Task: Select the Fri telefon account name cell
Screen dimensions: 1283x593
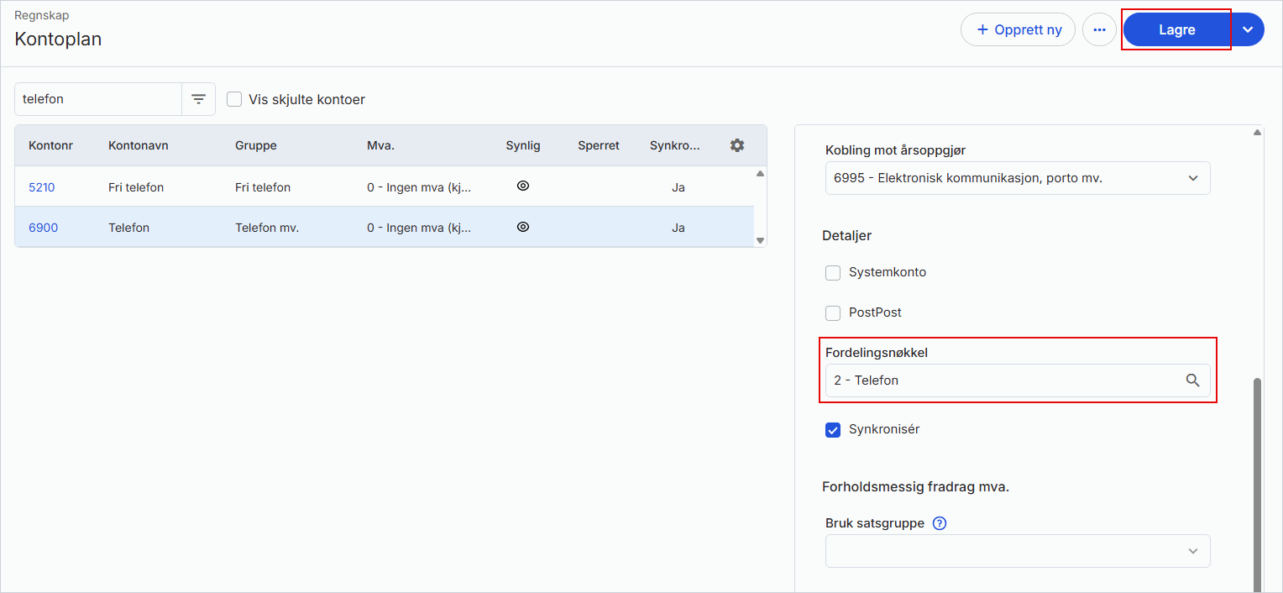Action: coord(136,187)
